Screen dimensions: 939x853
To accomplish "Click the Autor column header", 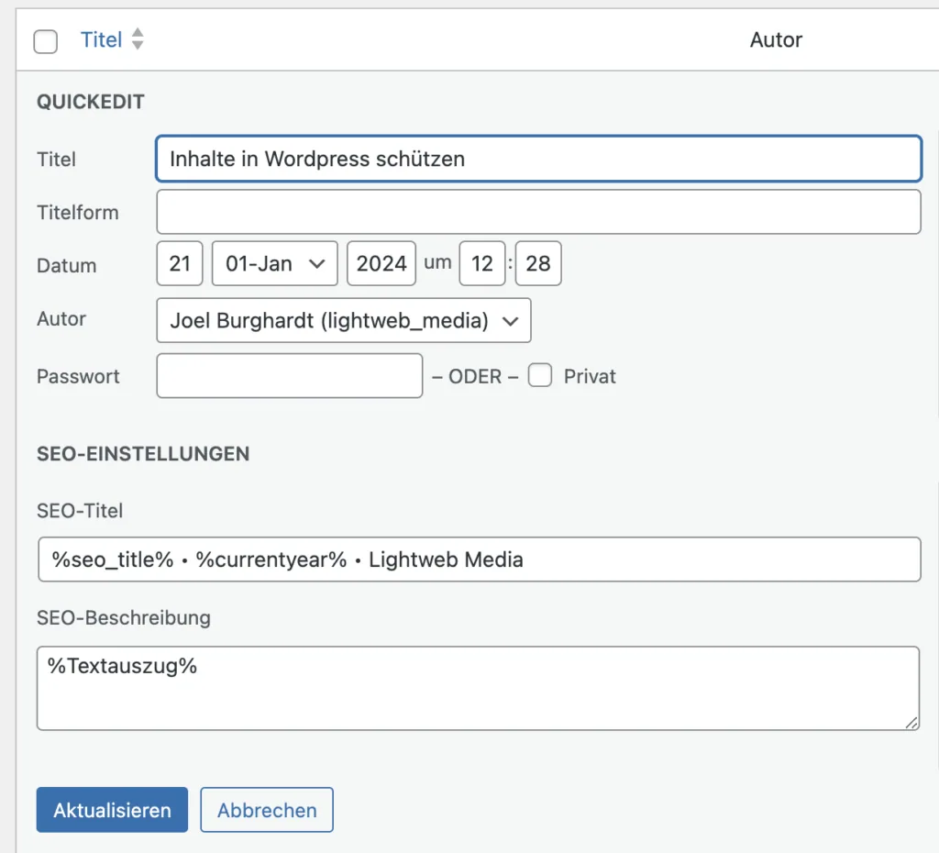I will [776, 39].
